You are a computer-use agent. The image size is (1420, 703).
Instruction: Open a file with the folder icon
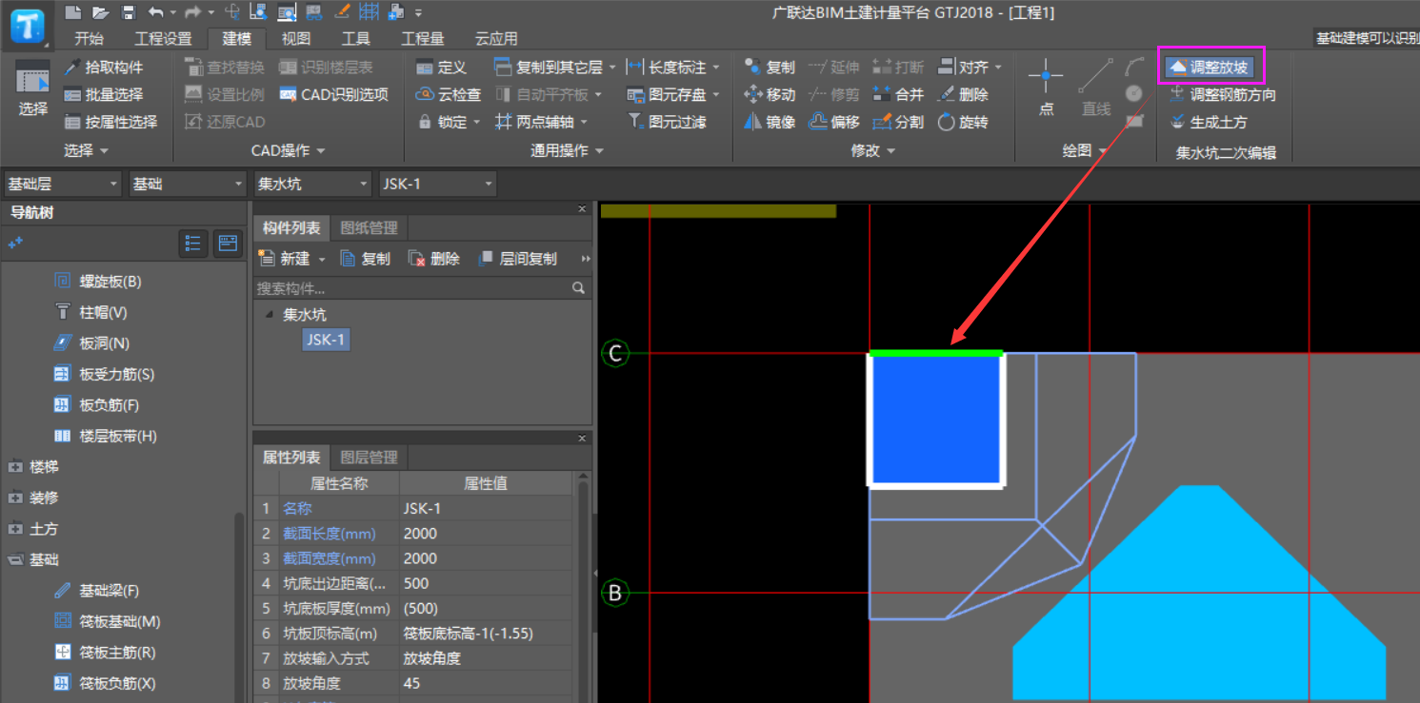101,12
